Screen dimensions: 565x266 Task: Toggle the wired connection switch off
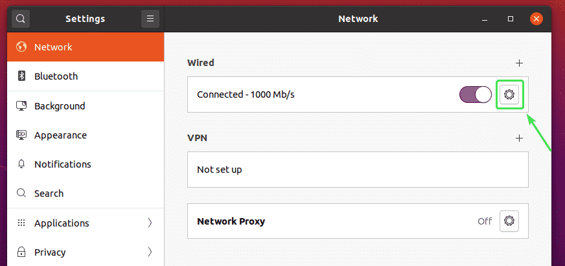tap(476, 94)
